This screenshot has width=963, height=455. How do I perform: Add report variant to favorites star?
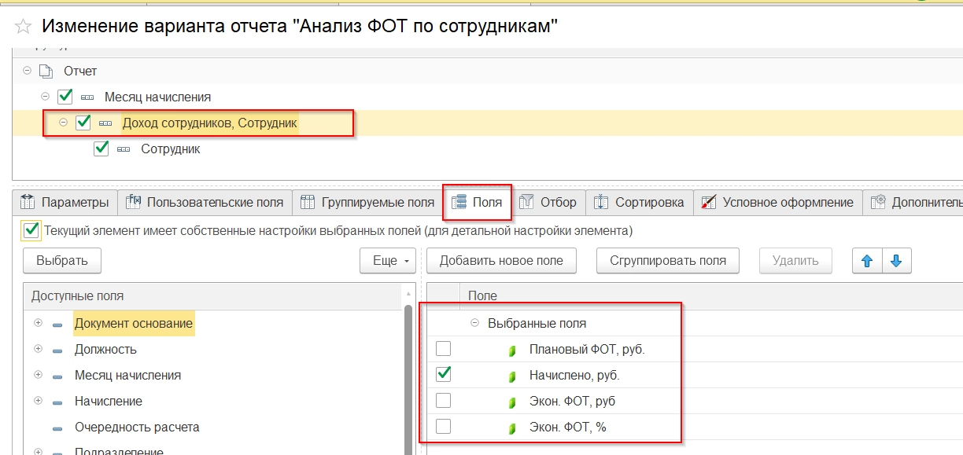click(23, 26)
